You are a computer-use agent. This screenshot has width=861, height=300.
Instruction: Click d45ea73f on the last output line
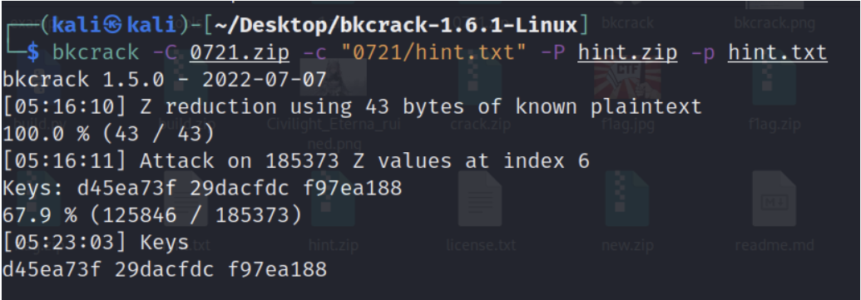click(x=52, y=270)
